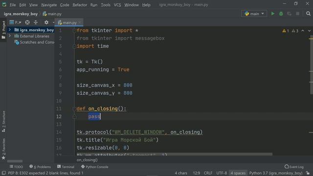Click the locate-in-project target icon
313x176 pixels.
point(27,22)
